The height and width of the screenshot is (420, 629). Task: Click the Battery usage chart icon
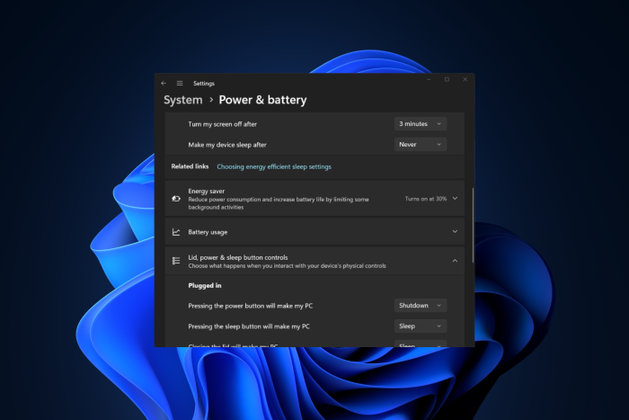(176, 232)
